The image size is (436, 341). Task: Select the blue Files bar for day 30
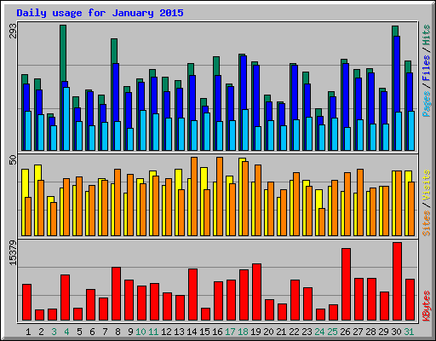pos(397,74)
